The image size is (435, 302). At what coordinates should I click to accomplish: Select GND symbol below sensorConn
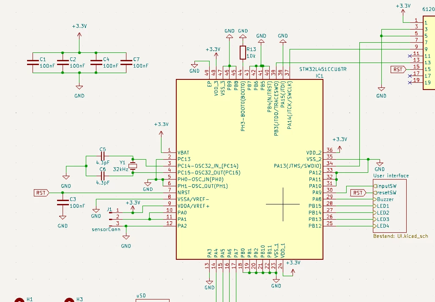126,237
